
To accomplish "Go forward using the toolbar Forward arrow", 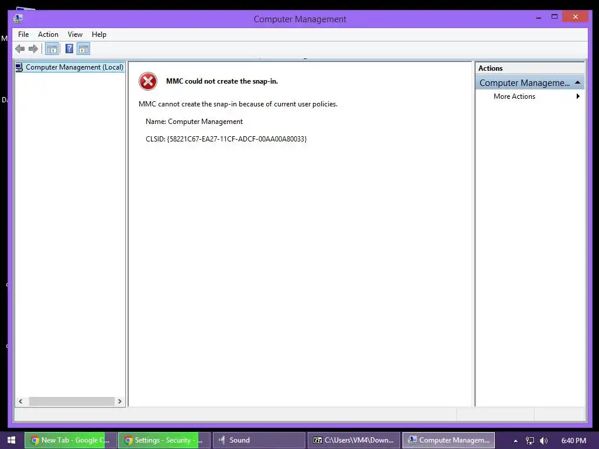I will click(x=33, y=49).
